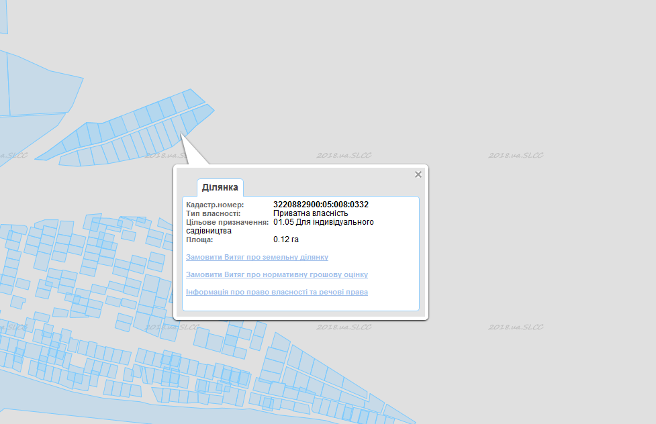656x424 pixels.
Task: Click the 0.12 га area value
Action: point(286,240)
